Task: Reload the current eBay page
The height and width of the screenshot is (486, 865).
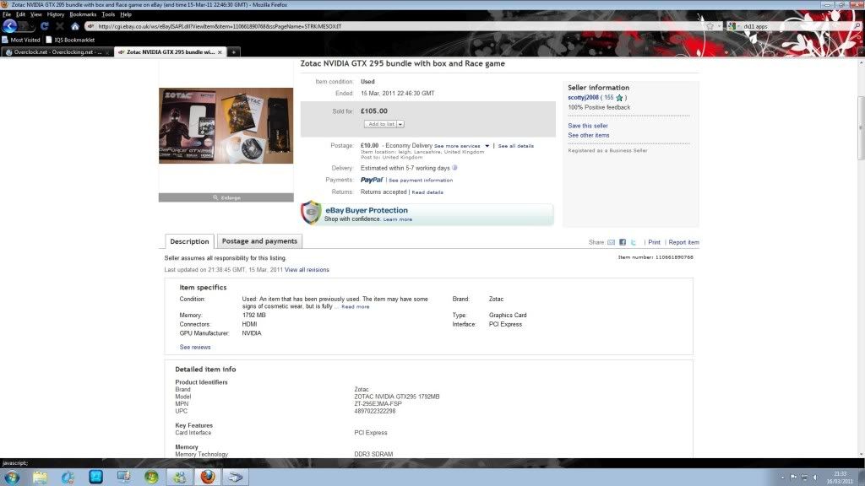Action: [x=45, y=26]
